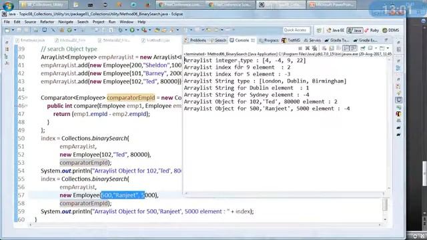Open the External Tools dropdown arrow

[149, 30]
